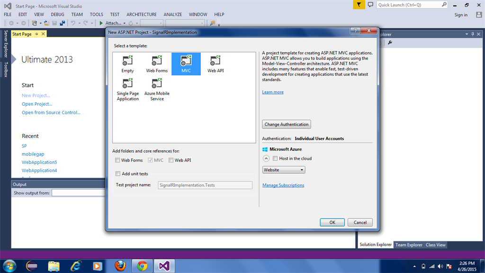Open Chrome from the taskbar
The image size is (485, 273).
[x=142, y=265]
